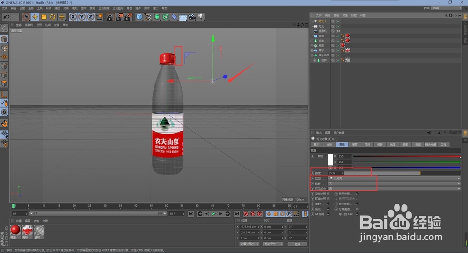The image size is (468, 253).
Task: Open the spline pen tool group
Action: [x=148, y=17]
